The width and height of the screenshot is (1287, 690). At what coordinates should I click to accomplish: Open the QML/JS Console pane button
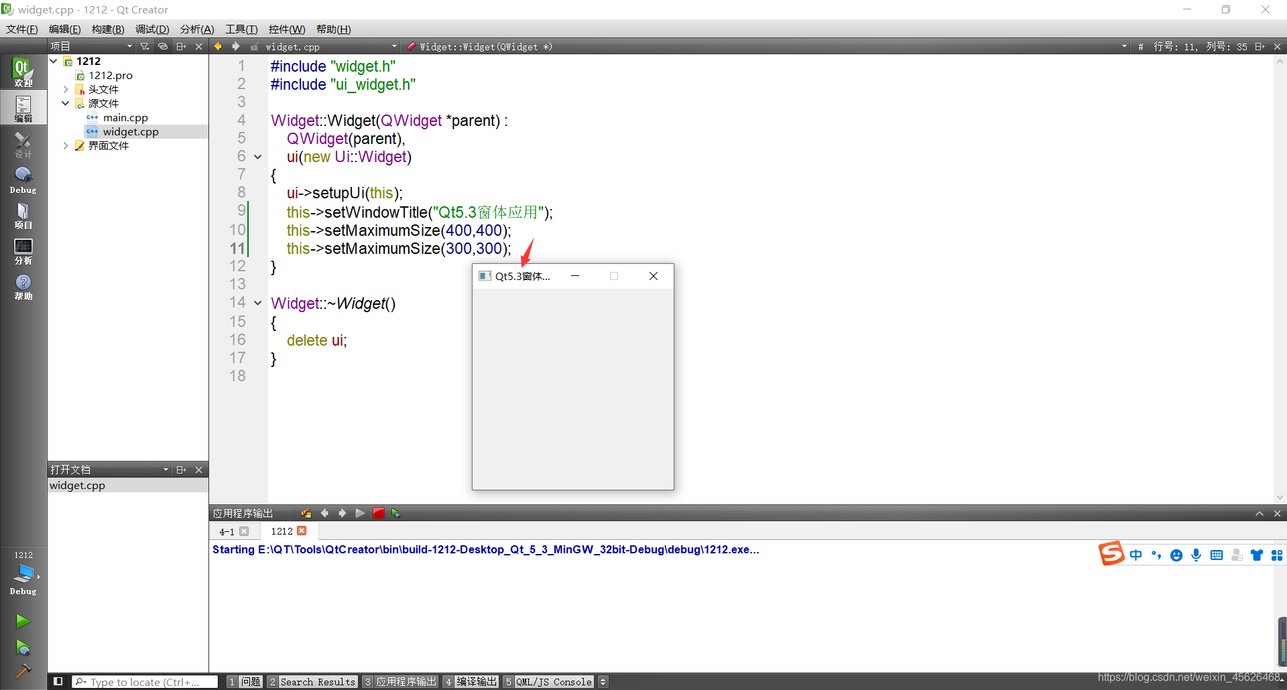click(549, 681)
